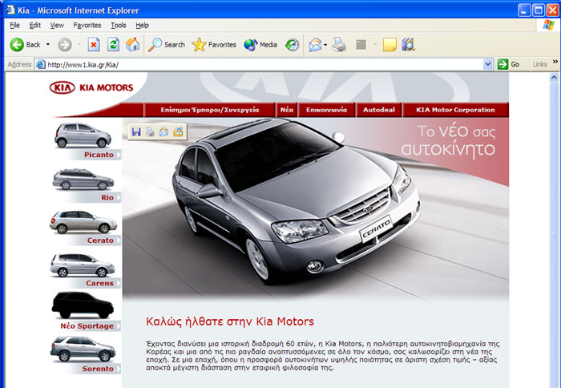
Task: Open the Search pane
Action: coord(167,45)
